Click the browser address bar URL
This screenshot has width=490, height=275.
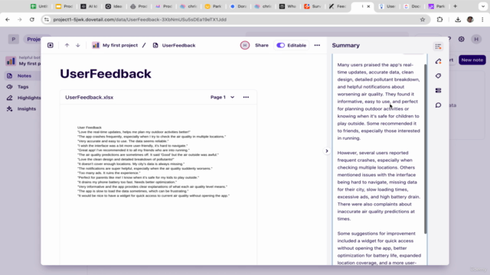click(x=139, y=19)
